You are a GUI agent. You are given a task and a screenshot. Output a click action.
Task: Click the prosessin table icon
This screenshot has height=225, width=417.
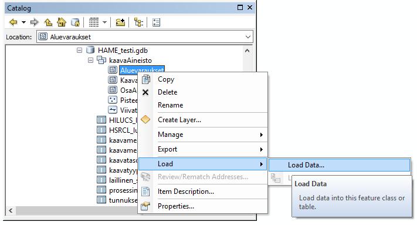tap(101, 190)
